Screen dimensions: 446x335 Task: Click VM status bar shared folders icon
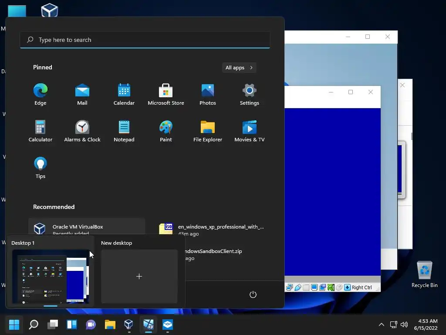pos(306,287)
